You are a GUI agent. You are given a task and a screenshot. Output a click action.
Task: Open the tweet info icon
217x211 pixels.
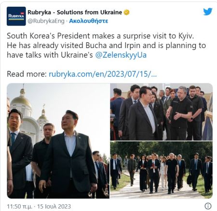208,206
